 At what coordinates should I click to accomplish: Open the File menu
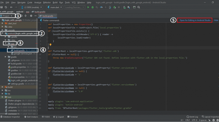coord(2,2)
